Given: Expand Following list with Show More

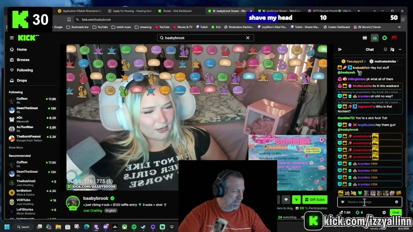Looking at the screenshot, I should (x=16, y=148).
